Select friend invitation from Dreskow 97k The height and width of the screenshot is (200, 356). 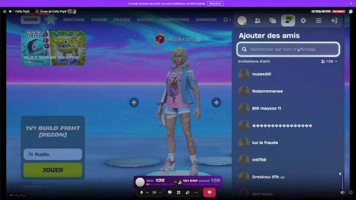[x=288, y=177]
